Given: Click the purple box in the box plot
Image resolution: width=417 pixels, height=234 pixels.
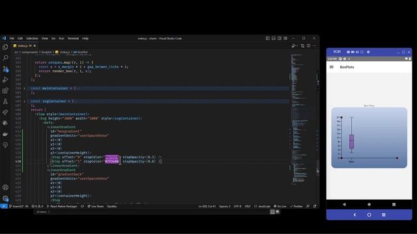Looking at the screenshot, I should point(352,142).
